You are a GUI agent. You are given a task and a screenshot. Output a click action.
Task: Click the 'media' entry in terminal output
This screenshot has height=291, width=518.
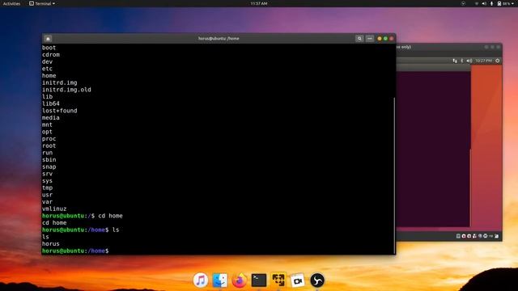point(51,118)
